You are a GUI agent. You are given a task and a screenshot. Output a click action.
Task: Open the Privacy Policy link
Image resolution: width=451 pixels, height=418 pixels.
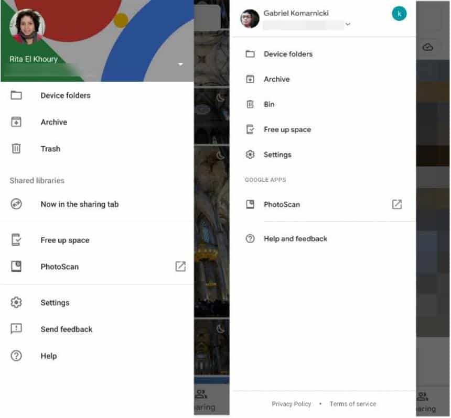coord(291,404)
